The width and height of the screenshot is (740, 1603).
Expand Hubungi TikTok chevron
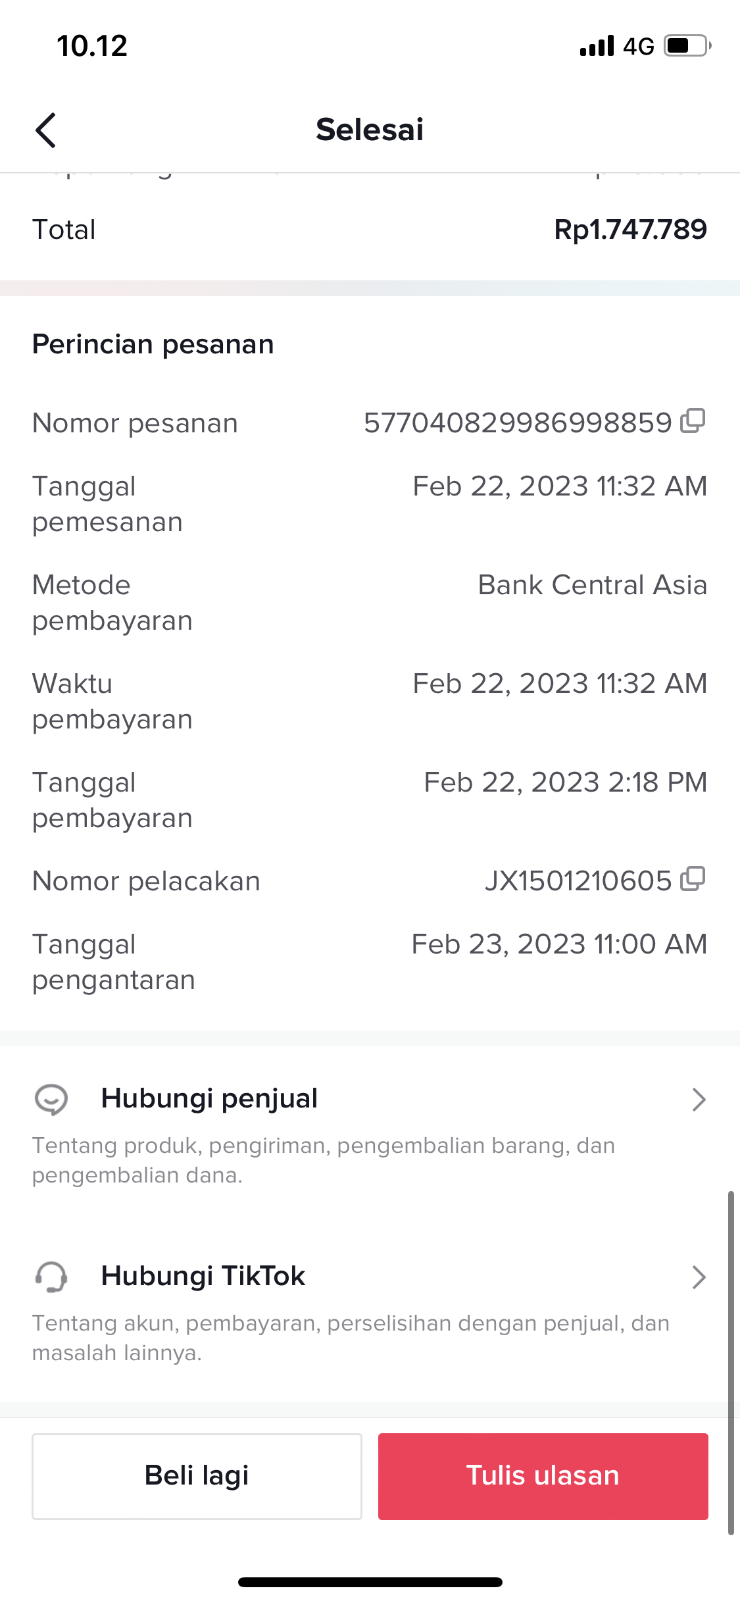[x=699, y=1277]
